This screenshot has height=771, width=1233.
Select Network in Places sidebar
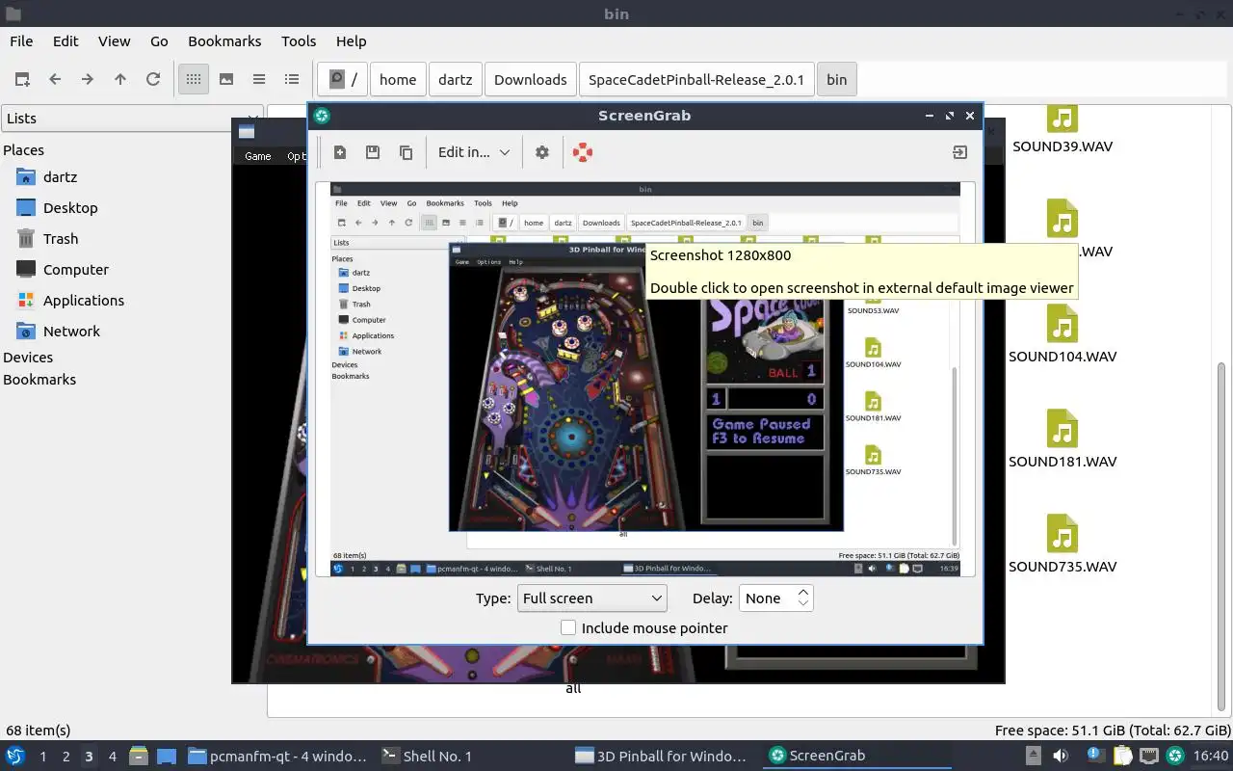(x=71, y=332)
